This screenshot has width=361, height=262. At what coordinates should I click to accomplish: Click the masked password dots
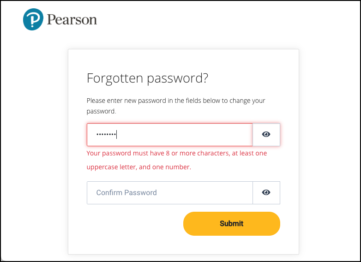coord(106,135)
